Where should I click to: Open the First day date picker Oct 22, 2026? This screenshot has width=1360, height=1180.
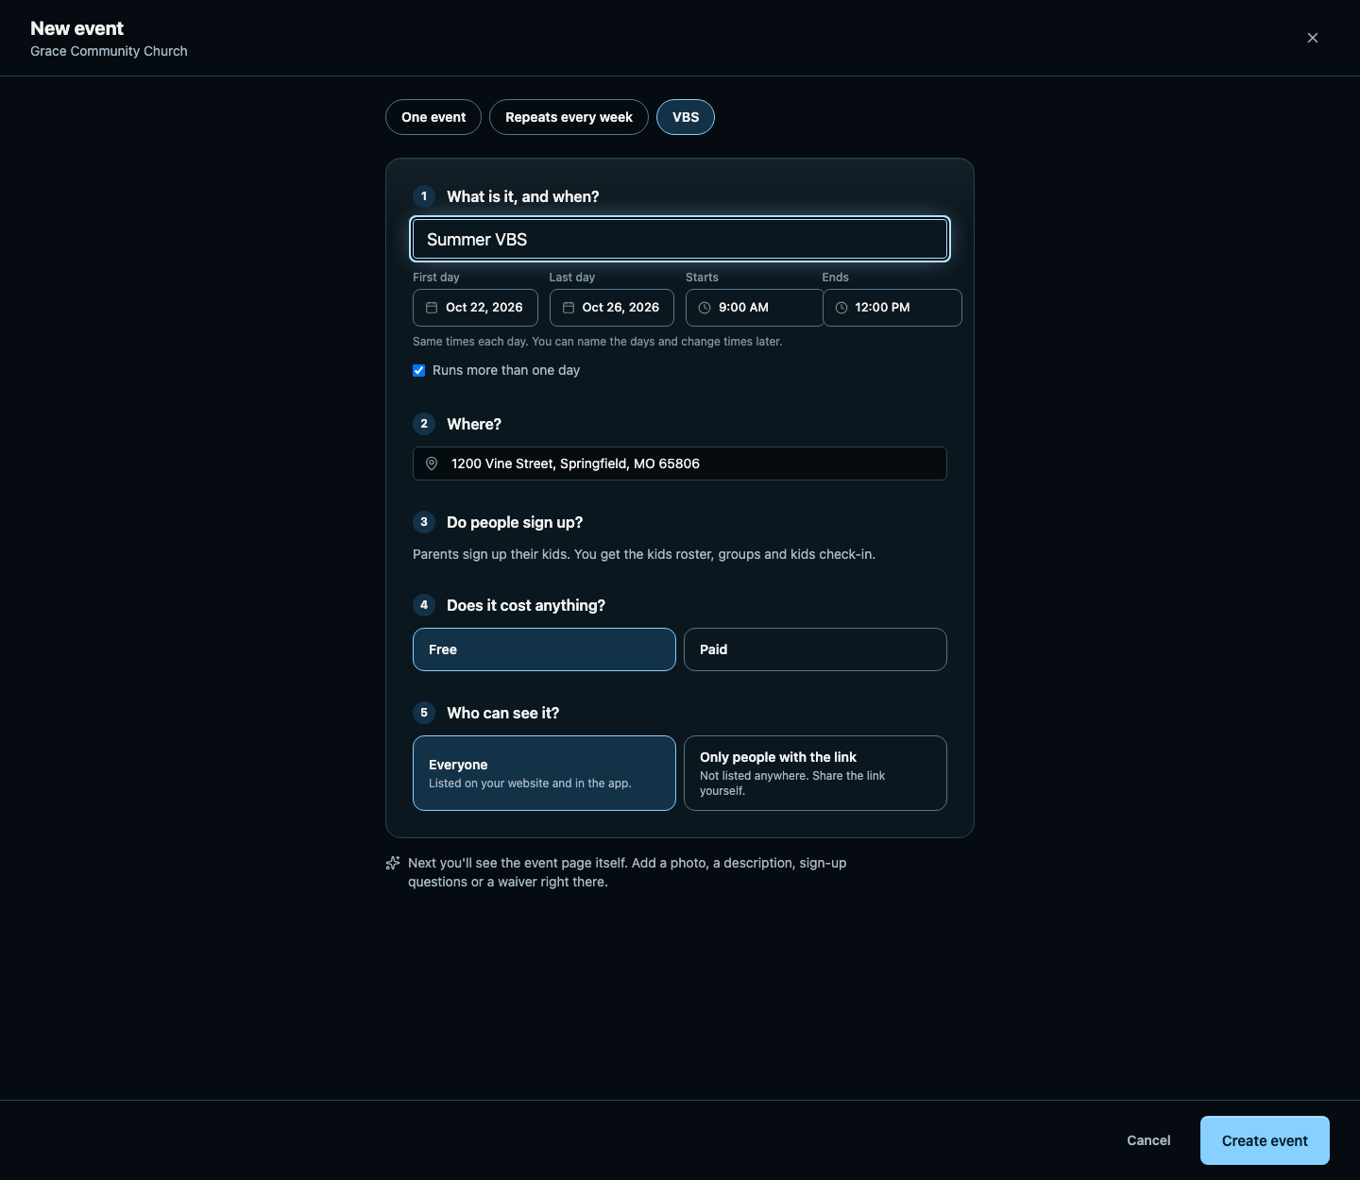[475, 308]
